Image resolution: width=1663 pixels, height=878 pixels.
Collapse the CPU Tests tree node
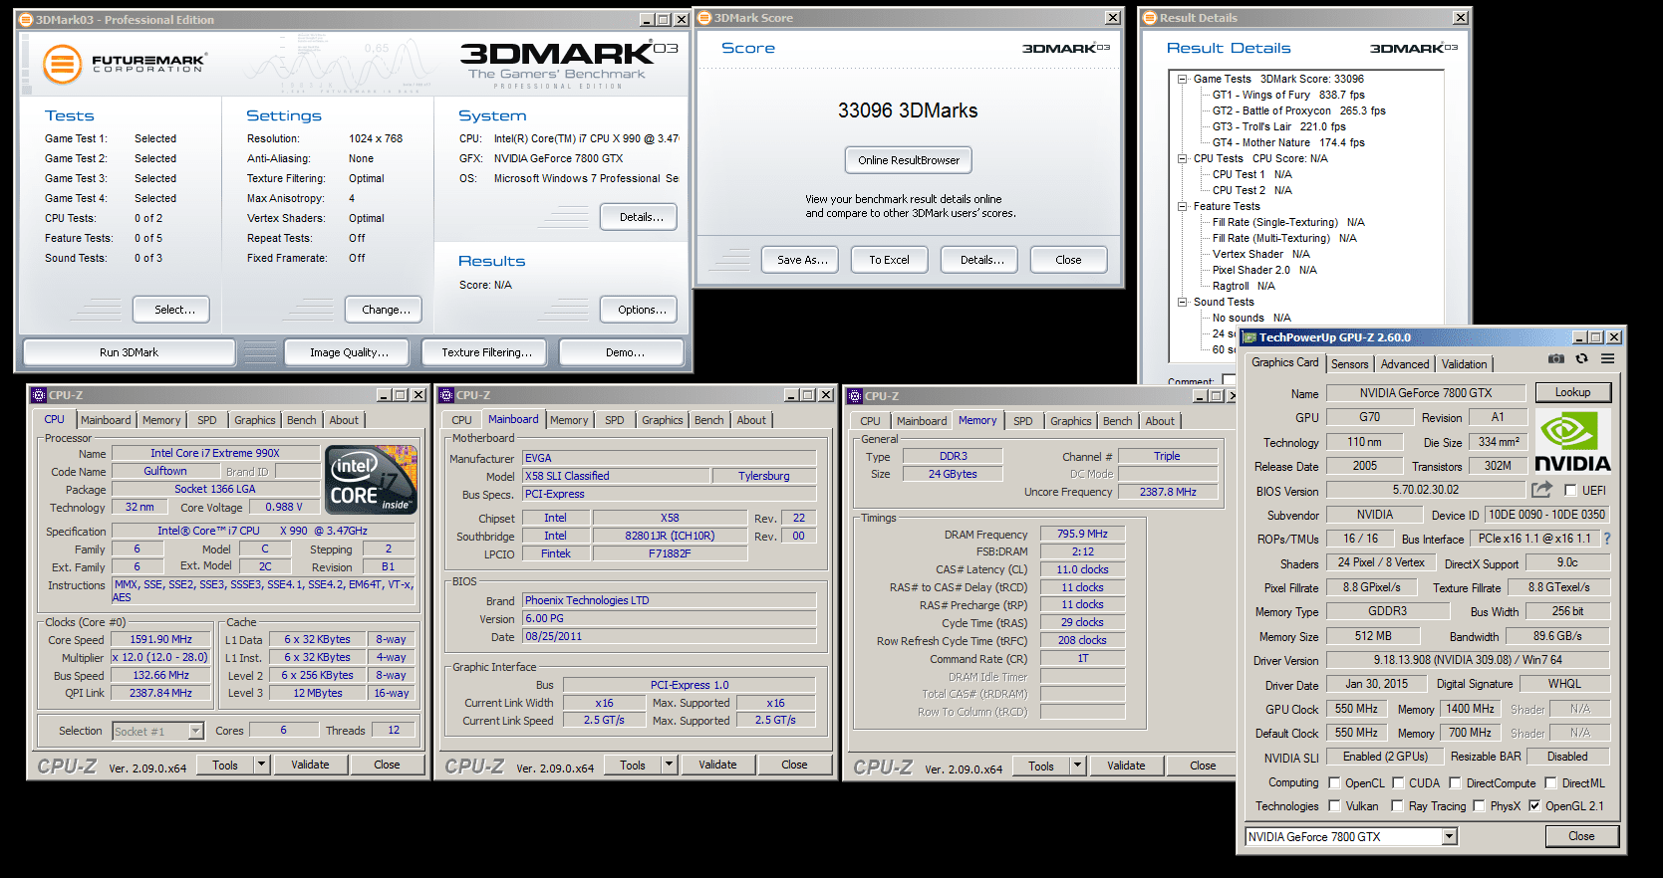pos(1183,158)
